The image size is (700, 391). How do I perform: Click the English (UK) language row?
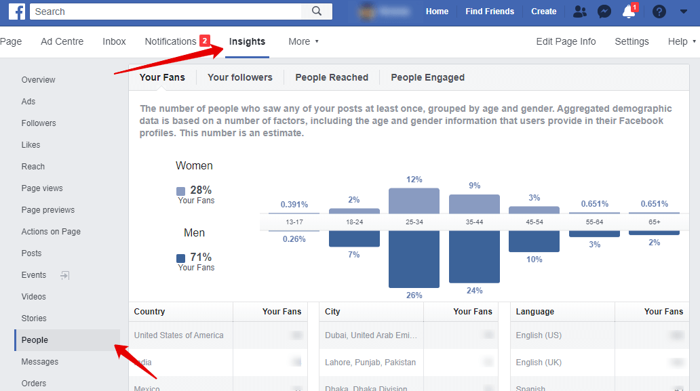coord(600,363)
